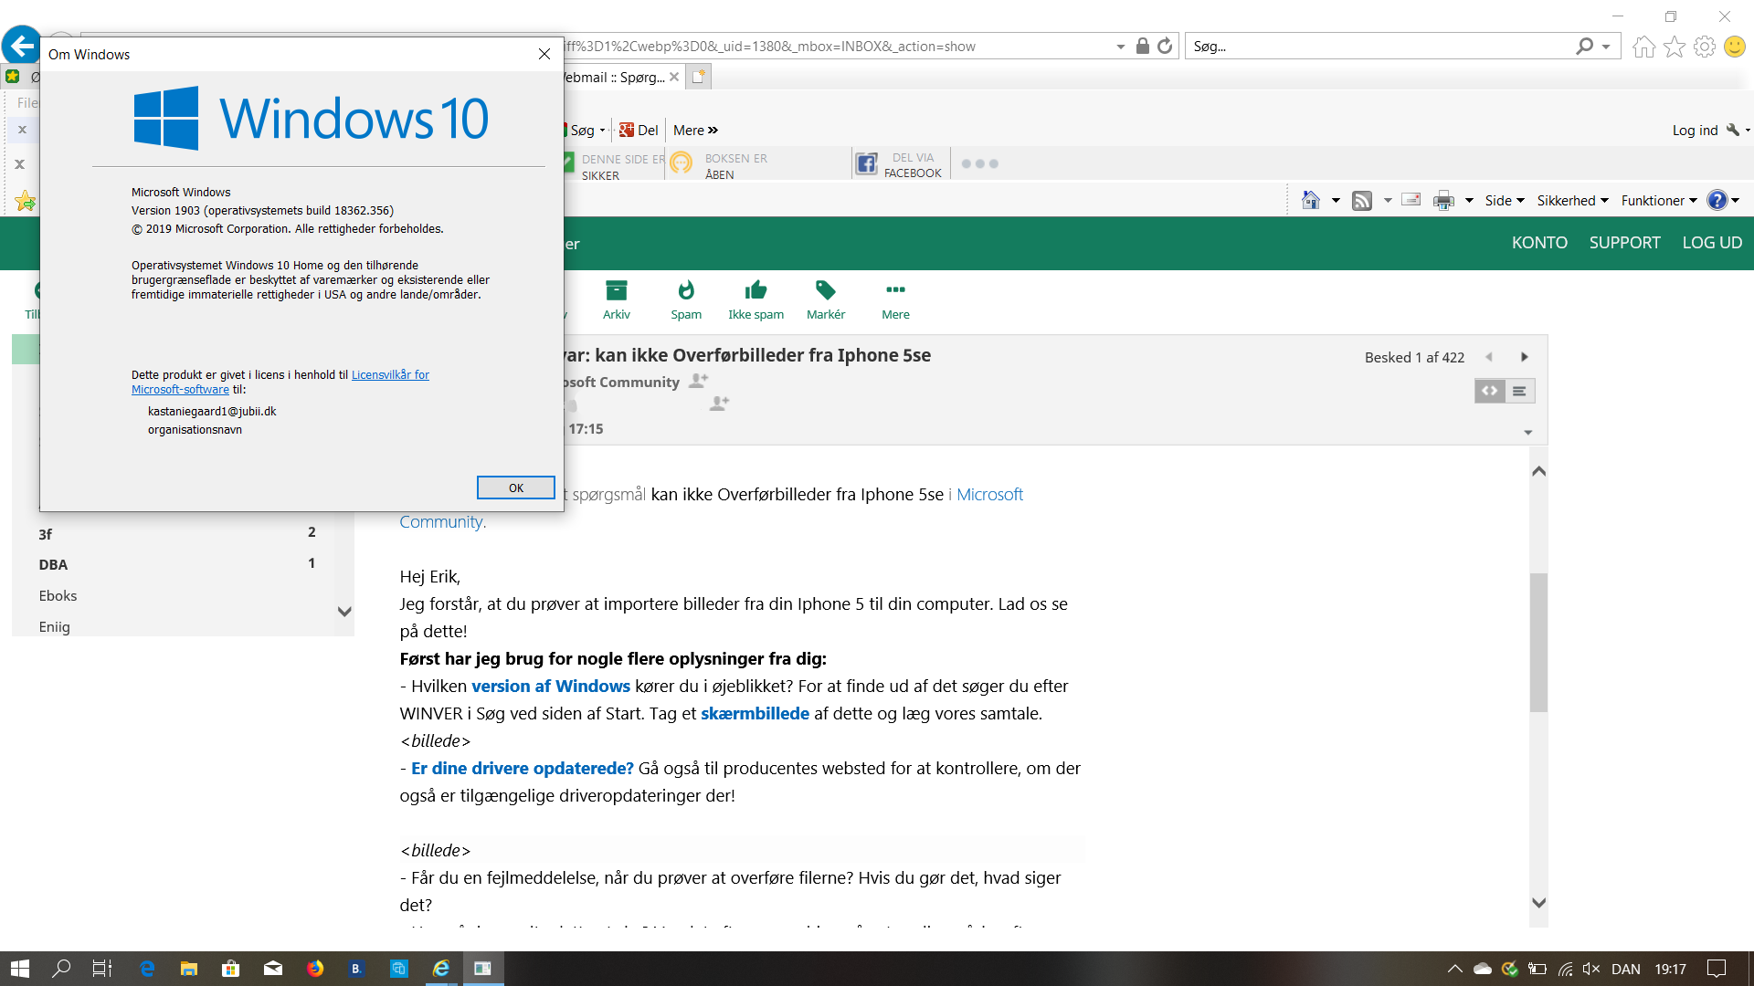
Task: Switch to HTML view toggle button
Action: coord(1490,391)
